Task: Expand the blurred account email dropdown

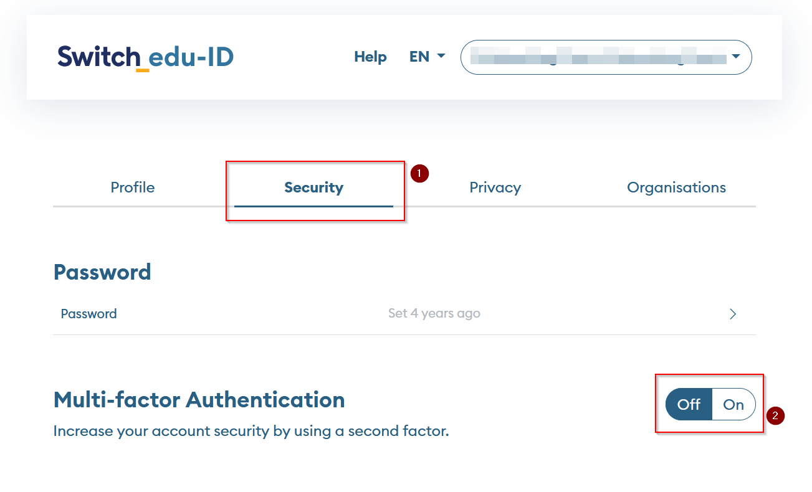Action: (x=598, y=57)
